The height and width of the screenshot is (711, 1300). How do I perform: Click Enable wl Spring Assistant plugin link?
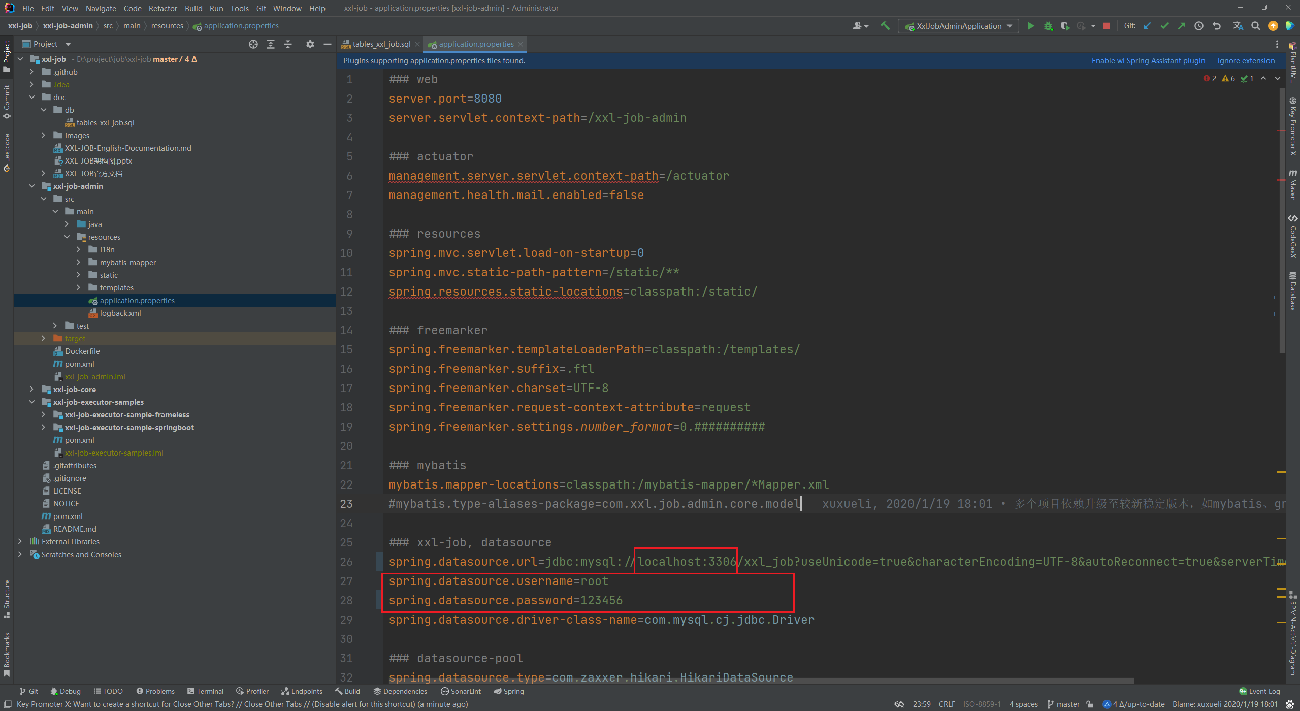coord(1148,61)
